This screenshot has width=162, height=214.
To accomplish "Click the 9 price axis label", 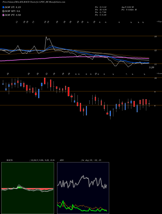I will [155, 92].
